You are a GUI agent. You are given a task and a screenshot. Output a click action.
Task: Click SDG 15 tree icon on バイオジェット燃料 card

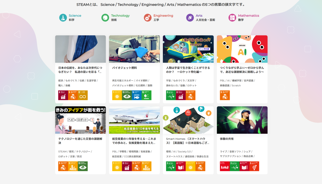coord(147,95)
